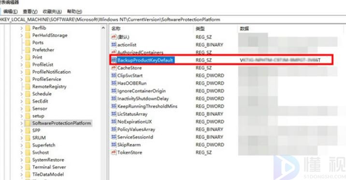Click the Svchost folder icon
The image size is (346, 180).
[28, 153]
